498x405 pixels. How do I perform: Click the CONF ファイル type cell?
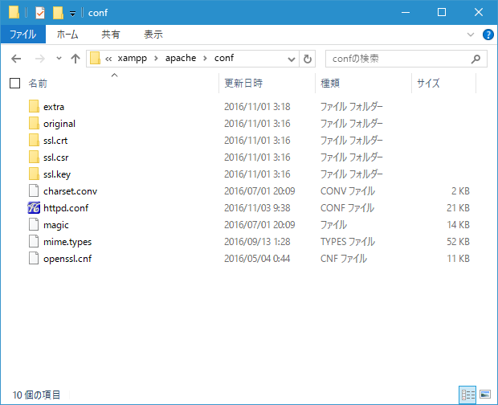click(347, 208)
